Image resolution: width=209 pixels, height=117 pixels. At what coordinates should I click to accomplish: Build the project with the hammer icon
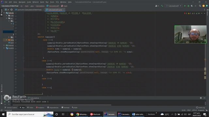[x=162, y=6]
